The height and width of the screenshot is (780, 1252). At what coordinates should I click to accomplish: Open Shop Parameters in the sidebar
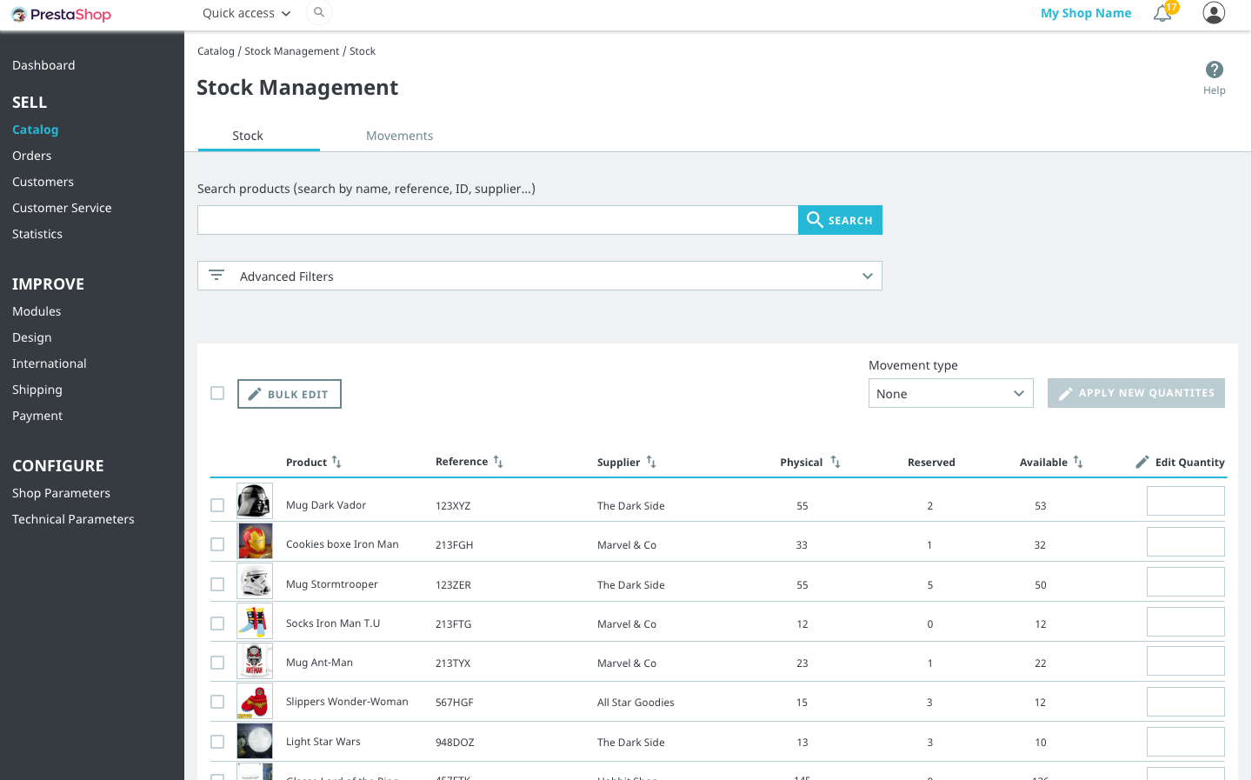61,493
